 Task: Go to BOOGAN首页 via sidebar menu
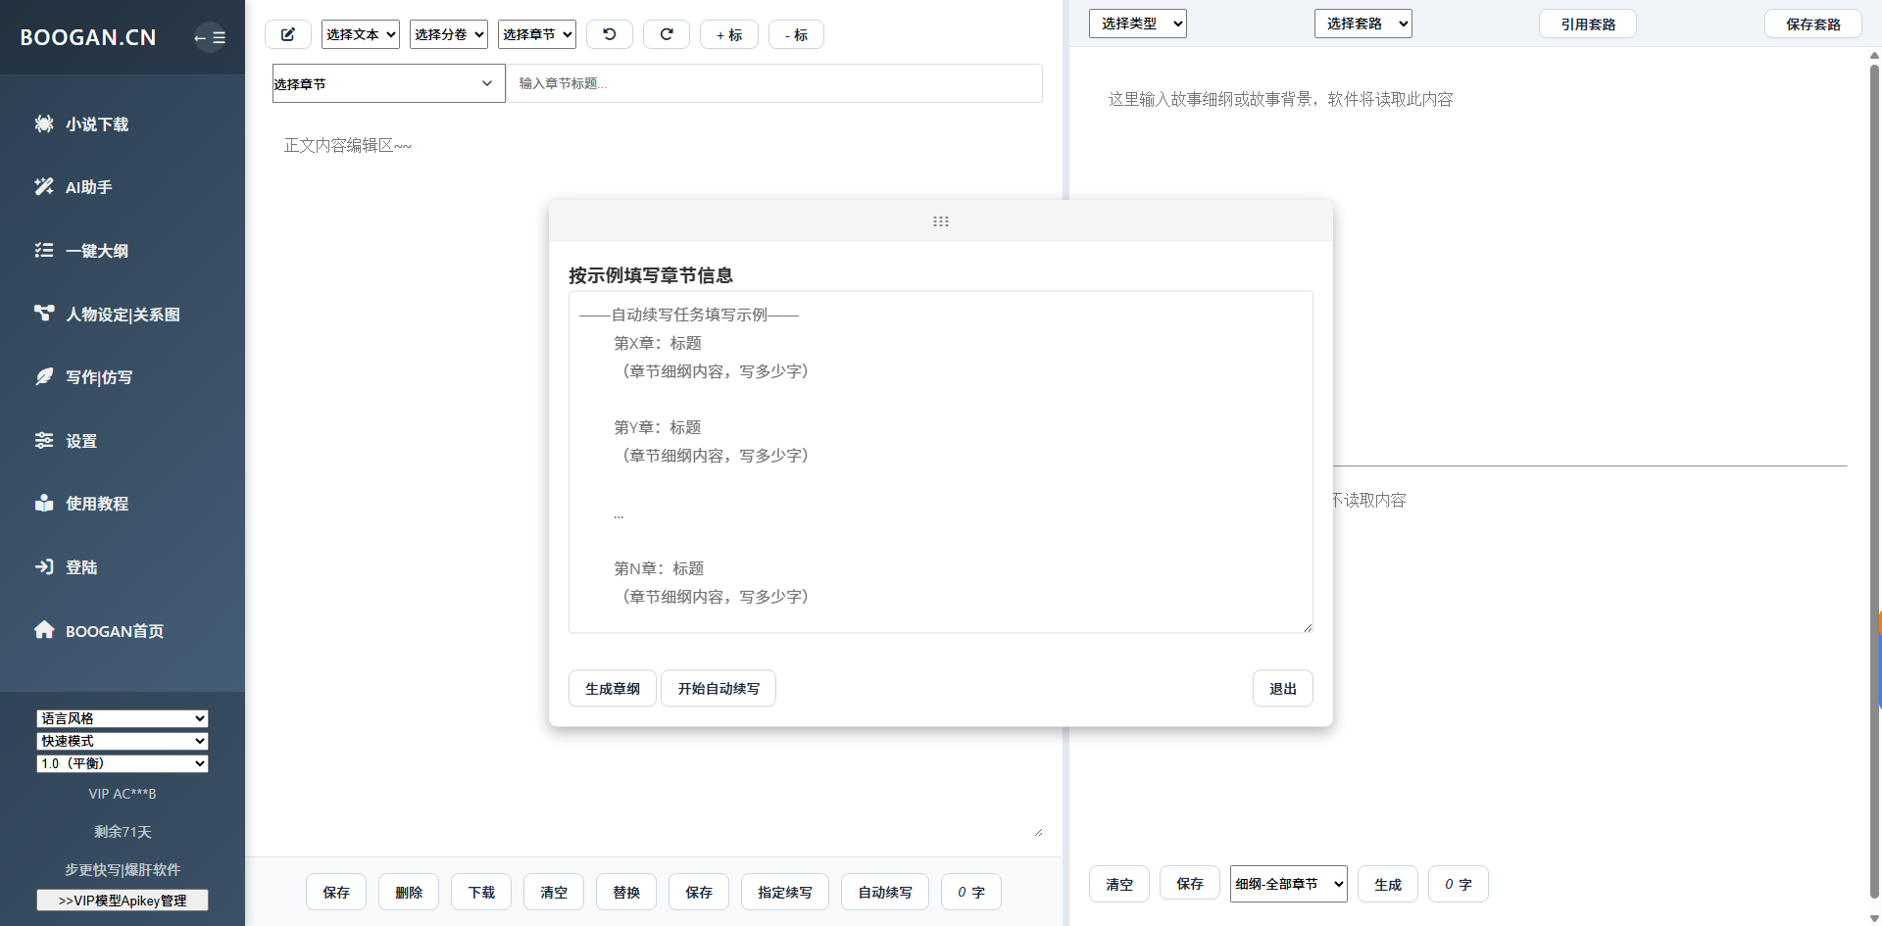[113, 630]
